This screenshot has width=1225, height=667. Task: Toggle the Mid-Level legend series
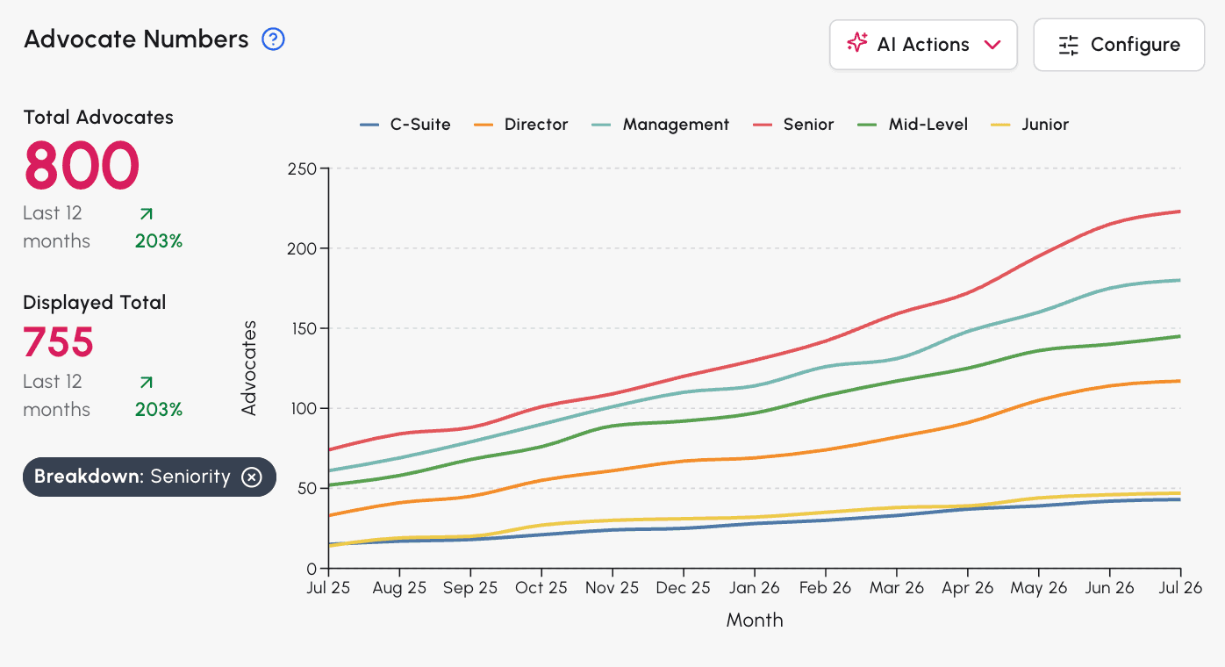point(913,125)
